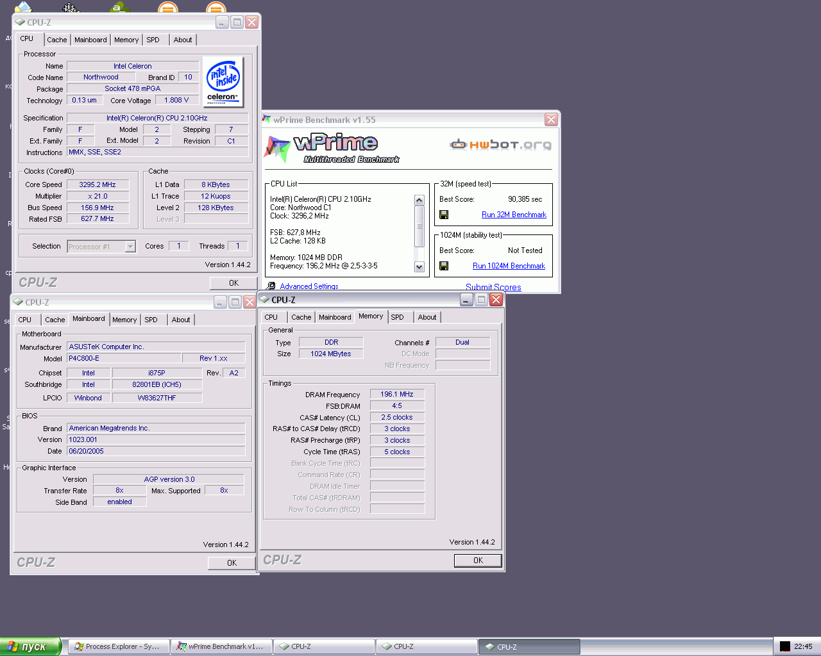Viewport: 821px width, 656px height.
Task: Click the Socket 478 mPGA package field
Action: tap(133, 88)
